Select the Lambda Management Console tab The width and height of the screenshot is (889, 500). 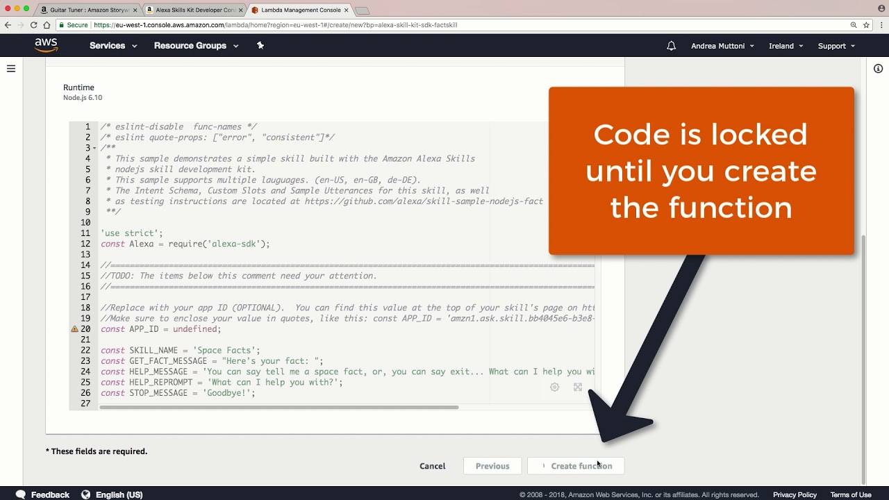click(299, 10)
